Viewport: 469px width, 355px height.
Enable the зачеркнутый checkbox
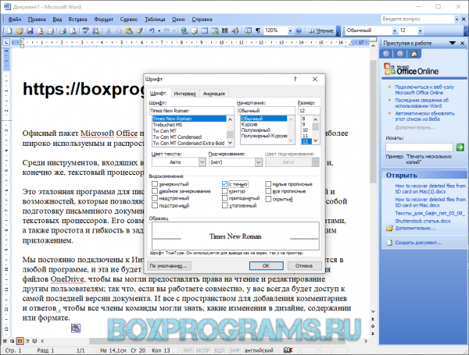(155, 184)
